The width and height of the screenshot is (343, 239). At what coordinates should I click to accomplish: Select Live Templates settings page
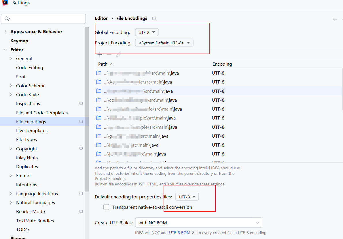[x=32, y=130]
